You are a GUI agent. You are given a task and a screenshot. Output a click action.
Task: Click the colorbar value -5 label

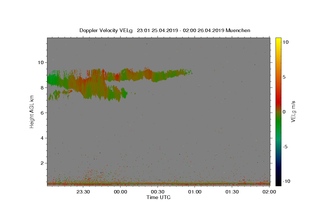click(285, 147)
